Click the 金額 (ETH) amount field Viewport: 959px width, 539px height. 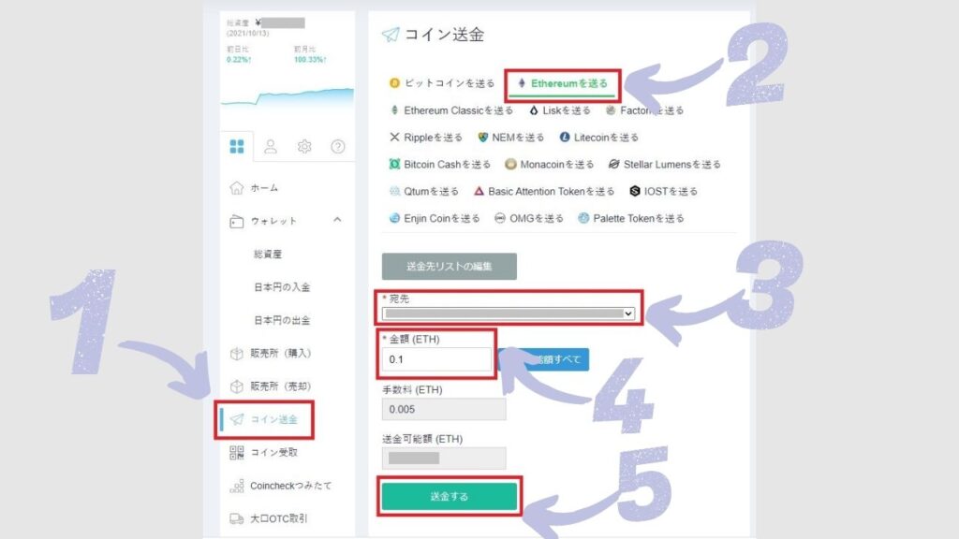pyautogui.click(x=436, y=359)
